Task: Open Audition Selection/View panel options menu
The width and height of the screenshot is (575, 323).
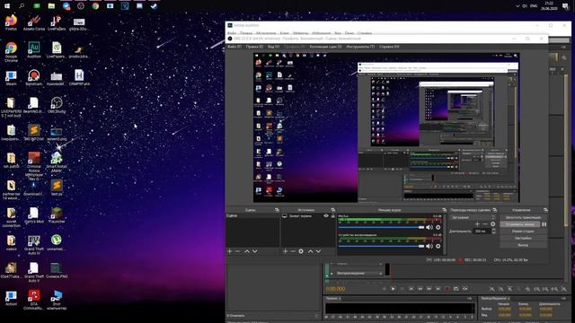Action: pyautogui.click(x=563, y=299)
